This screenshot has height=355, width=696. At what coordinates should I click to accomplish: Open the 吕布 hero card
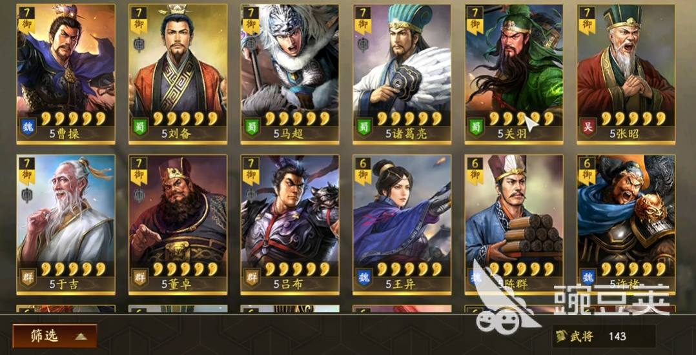(290, 225)
